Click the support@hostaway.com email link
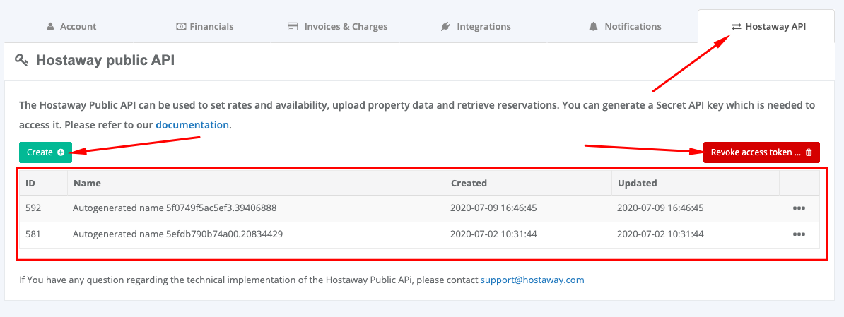 pyautogui.click(x=532, y=280)
